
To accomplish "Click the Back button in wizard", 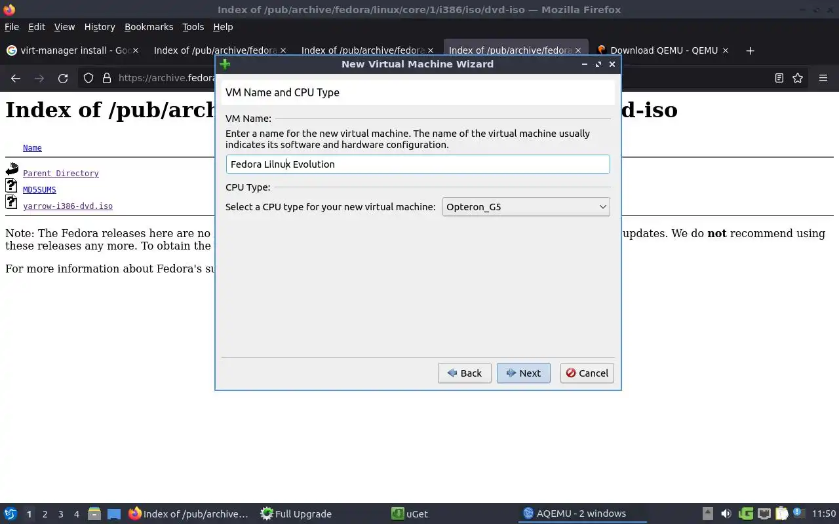I will [464, 373].
